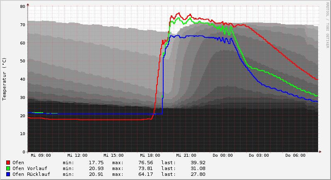Image resolution: width=331 pixels, height=180 pixels.
Task: Click the 'Do 00:00' time axis label
Action: coord(223,155)
